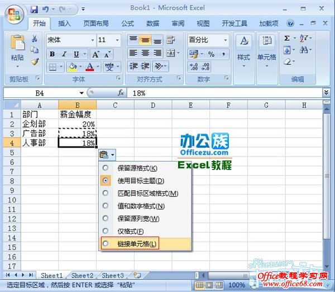Image resolution: width=335 pixels, height=292 pixels.
Task: Insert a new worksheet tab button
Action: (137, 275)
